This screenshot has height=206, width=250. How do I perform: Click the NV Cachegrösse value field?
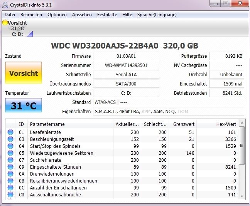(x=226, y=65)
